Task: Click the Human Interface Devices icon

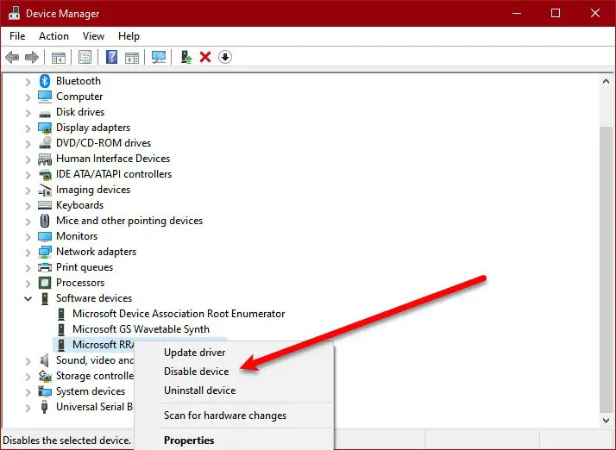Action: coord(45,159)
